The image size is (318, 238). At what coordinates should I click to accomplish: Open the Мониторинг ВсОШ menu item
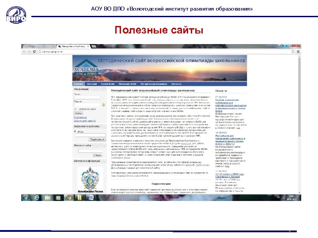click(127, 84)
